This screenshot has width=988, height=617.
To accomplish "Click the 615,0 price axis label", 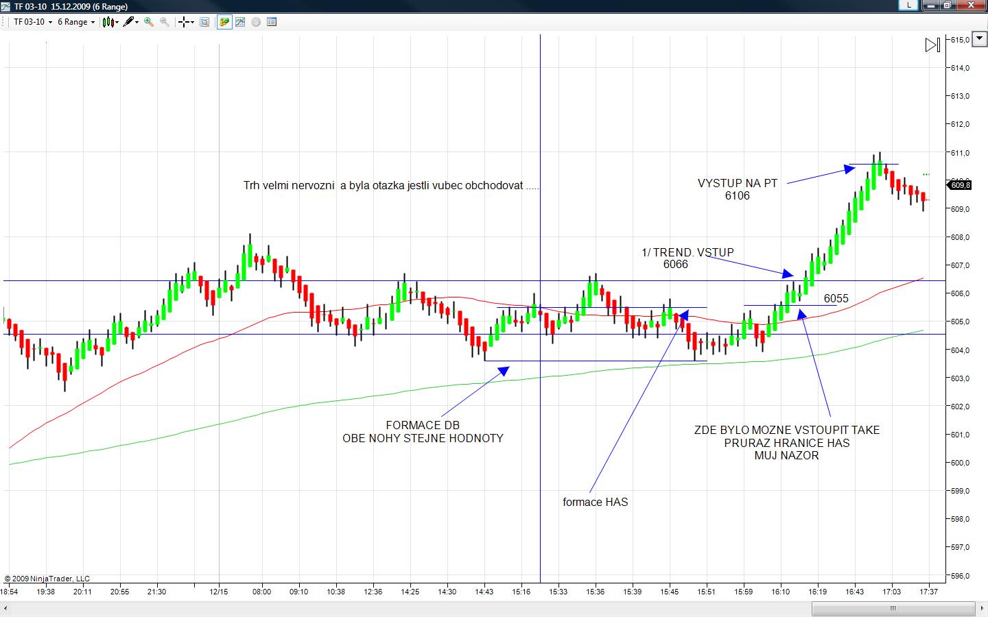I will point(961,40).
